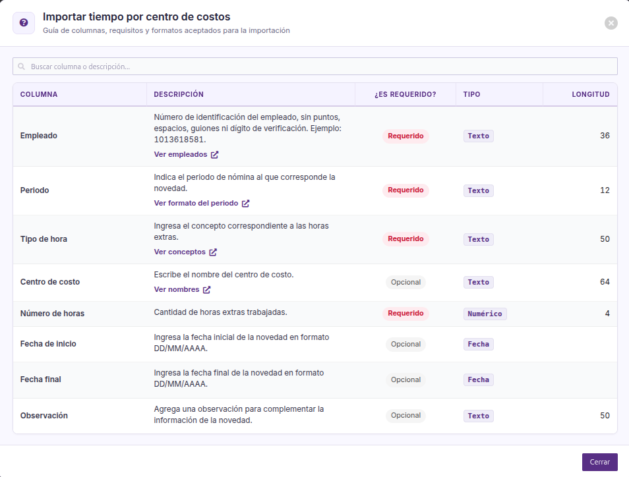Click length value 50 in Observación row

point(605,416)
